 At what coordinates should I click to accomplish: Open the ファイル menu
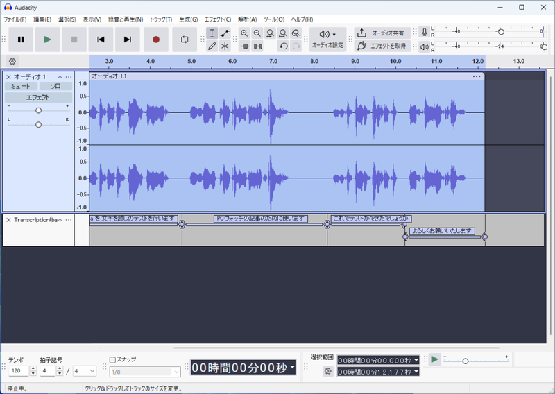15,19
